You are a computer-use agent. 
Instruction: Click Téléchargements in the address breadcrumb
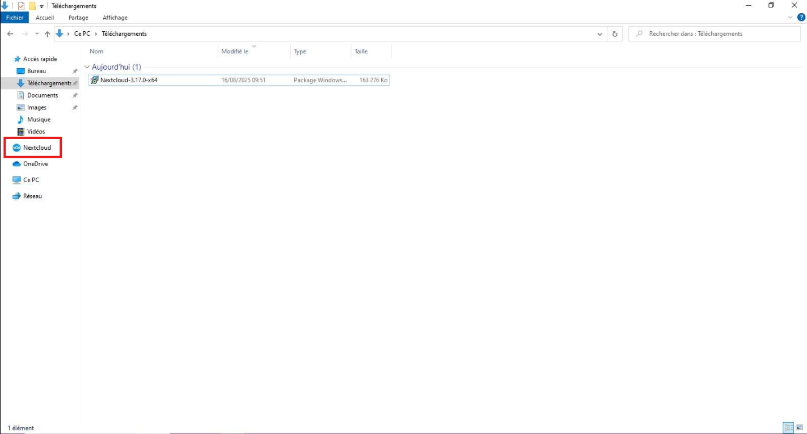pos(124,34)
